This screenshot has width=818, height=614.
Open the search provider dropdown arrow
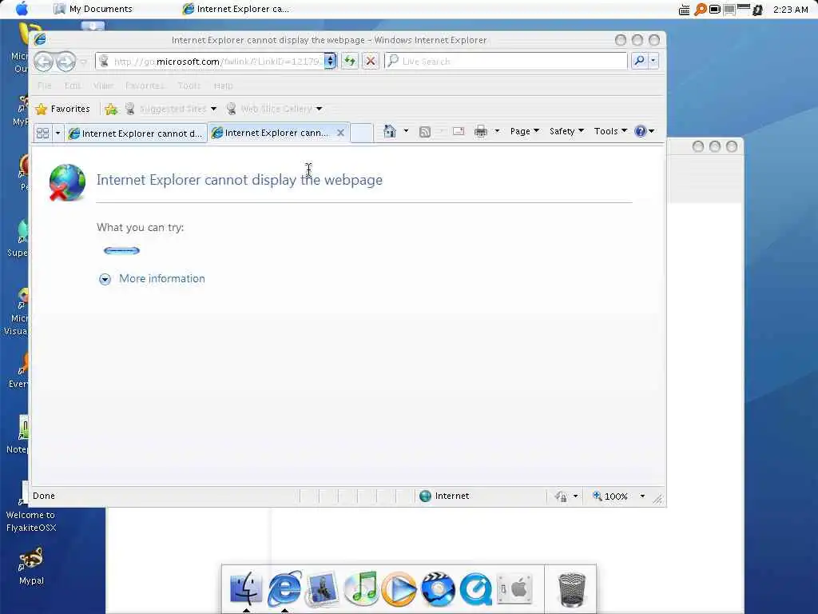(653, 61)
